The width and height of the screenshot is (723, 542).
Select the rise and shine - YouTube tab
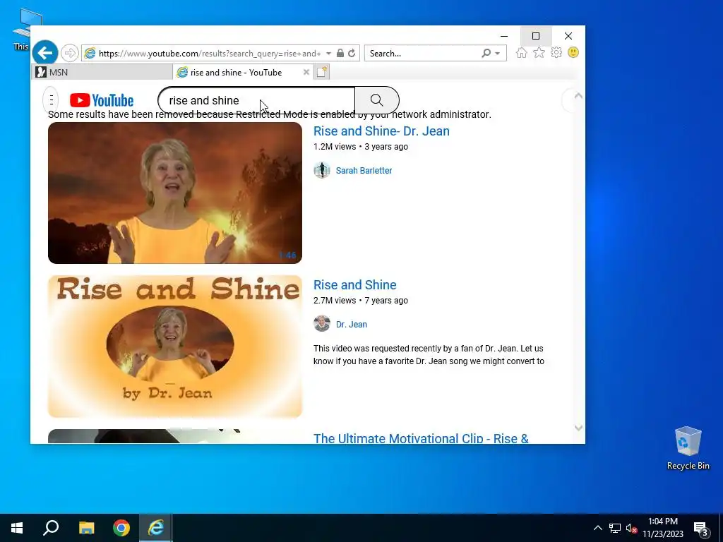[x=236, y=73]
